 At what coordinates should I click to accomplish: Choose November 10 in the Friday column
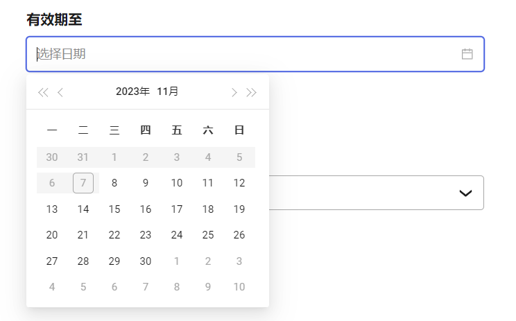(177, 183)
